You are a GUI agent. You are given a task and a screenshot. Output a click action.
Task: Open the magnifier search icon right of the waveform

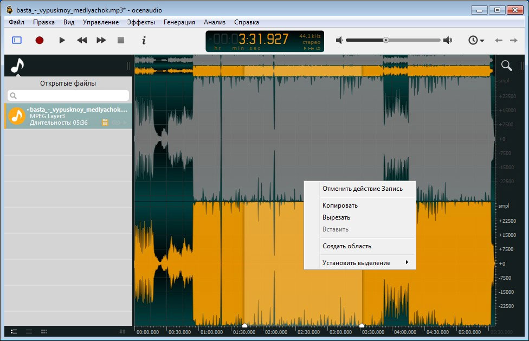(506, 66)
